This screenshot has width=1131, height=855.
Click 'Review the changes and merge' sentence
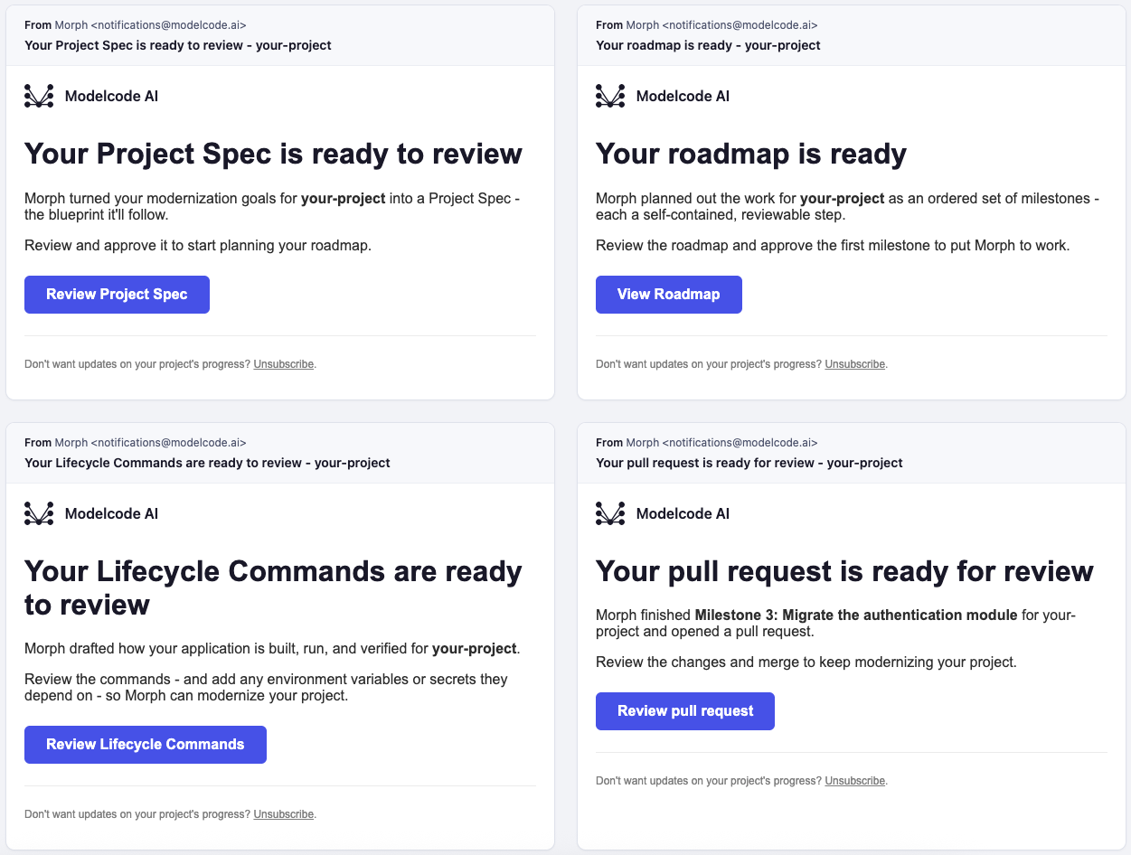806,662
